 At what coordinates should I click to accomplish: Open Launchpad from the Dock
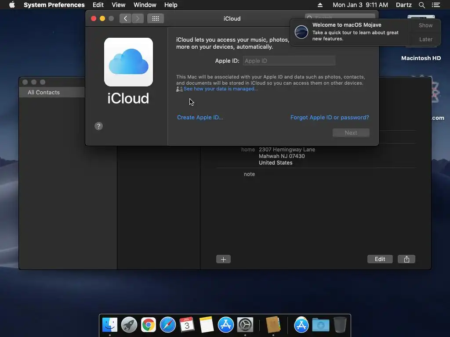click(129, 325)
